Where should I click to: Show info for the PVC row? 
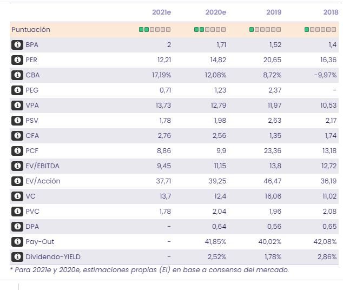coord(17,212)
